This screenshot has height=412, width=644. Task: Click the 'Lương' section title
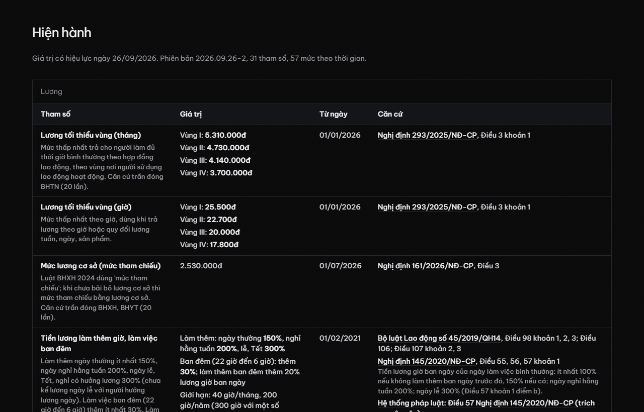click(x=51, y=91)
